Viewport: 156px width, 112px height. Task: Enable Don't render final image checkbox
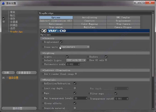point(76,74)
